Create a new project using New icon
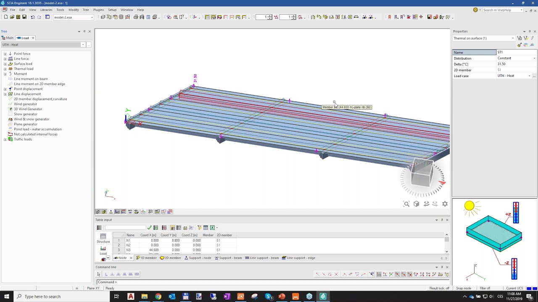This screenshot has height=302, width=538. (x=6, y=17)
